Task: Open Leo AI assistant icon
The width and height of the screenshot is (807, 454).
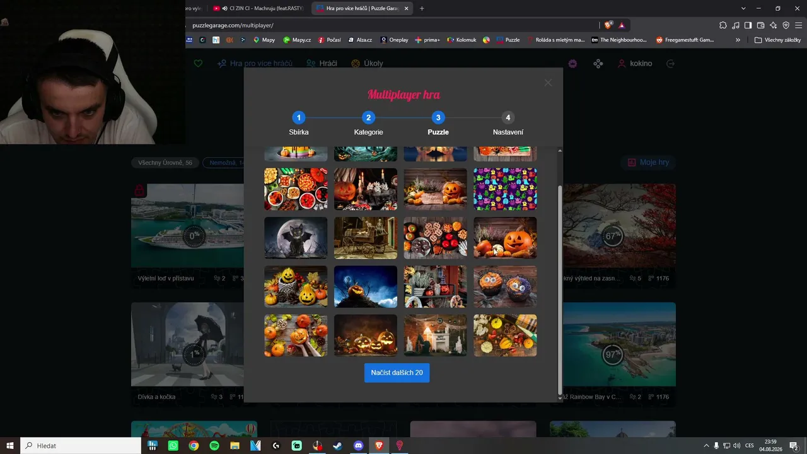Action: pyautogui.click(x=774, y=25)
